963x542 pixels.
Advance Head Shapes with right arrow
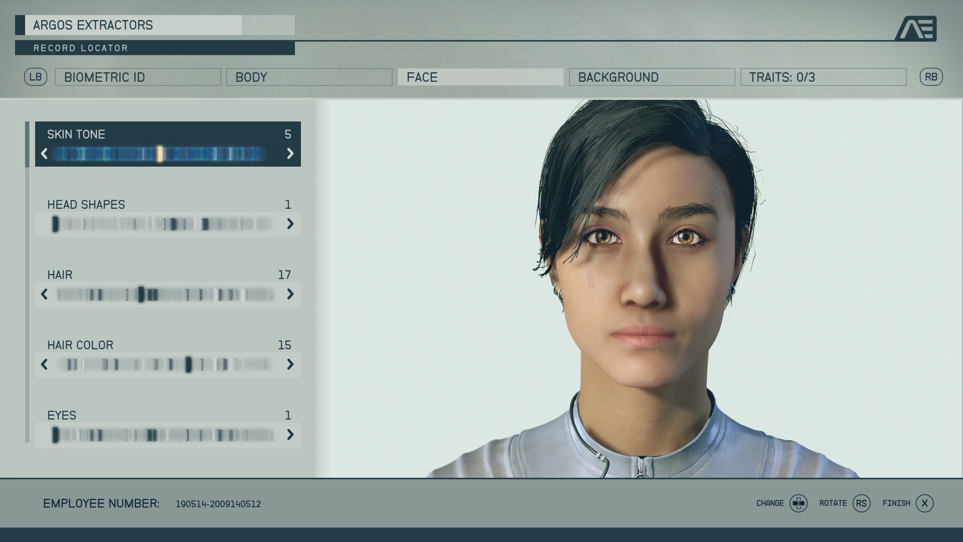point(290,224)
